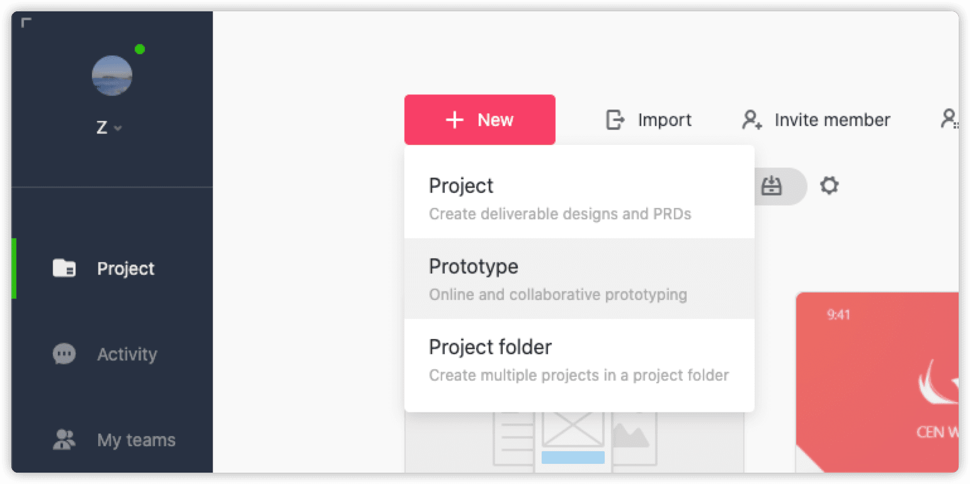The height and width of the screenshot is (484, 970).
Task: Click the Invite member label
Action: [x=832, y=120]
